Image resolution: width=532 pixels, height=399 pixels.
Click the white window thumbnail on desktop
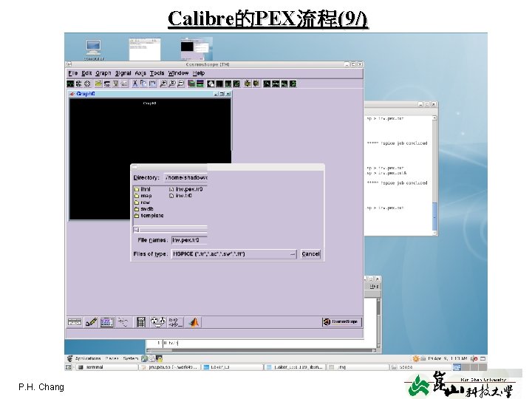pyautogui.click(x=145, y=50)
